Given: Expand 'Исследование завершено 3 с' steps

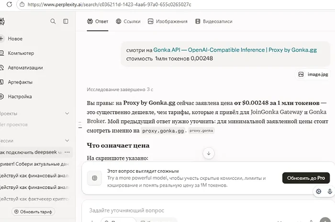Looking at the screenshot, I should pyautogui.click(x=120, y=90).
